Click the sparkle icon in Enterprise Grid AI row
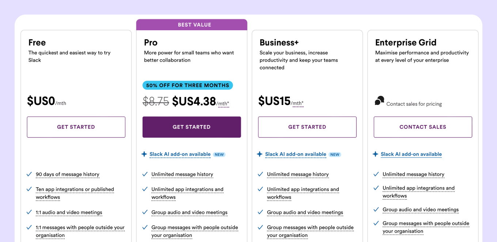497x242 pixels. [x=375, y=154]
